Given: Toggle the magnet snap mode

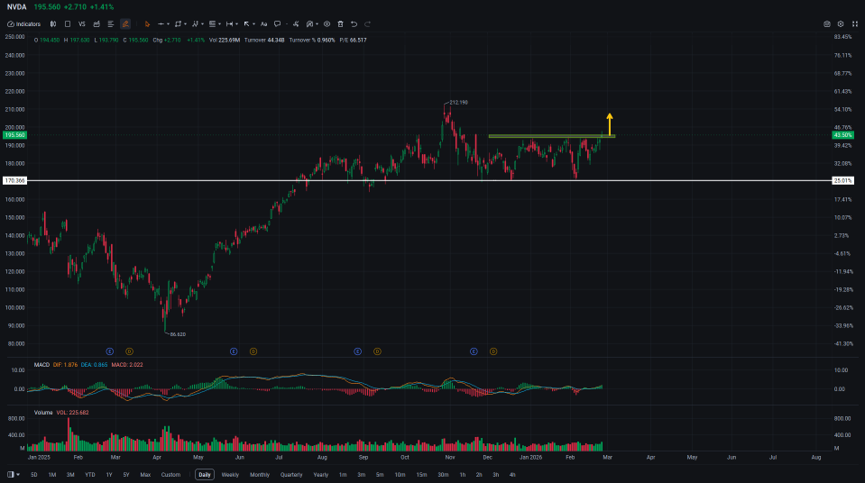Looking at the screenshot, I should point(309,24).
